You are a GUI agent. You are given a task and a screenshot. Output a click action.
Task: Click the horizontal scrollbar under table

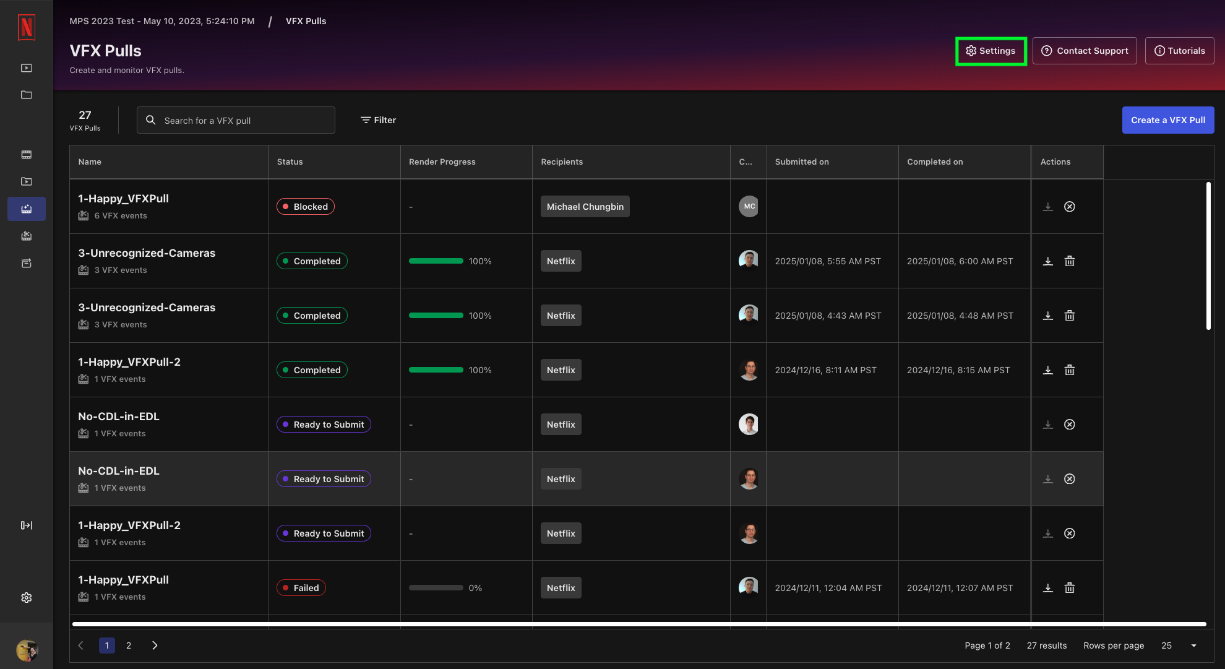click(x=638, y=624)
